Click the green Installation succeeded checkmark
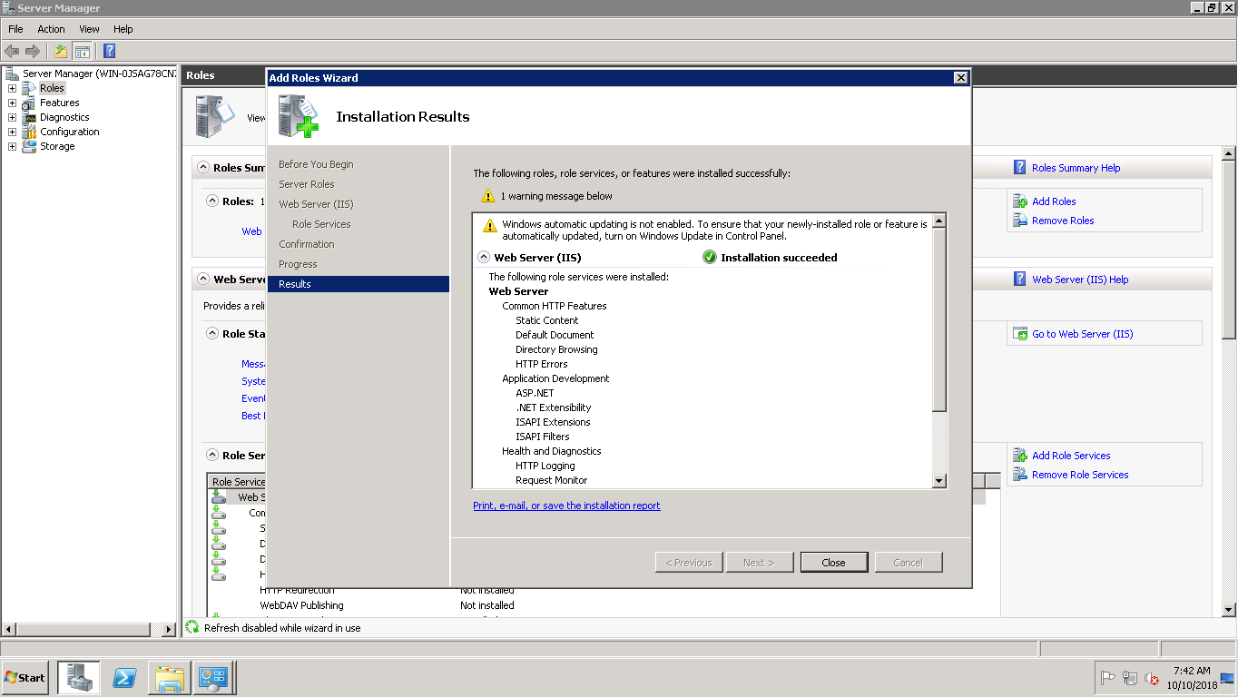This screenshot has height=697, width=1238. (x=710, y=257)
